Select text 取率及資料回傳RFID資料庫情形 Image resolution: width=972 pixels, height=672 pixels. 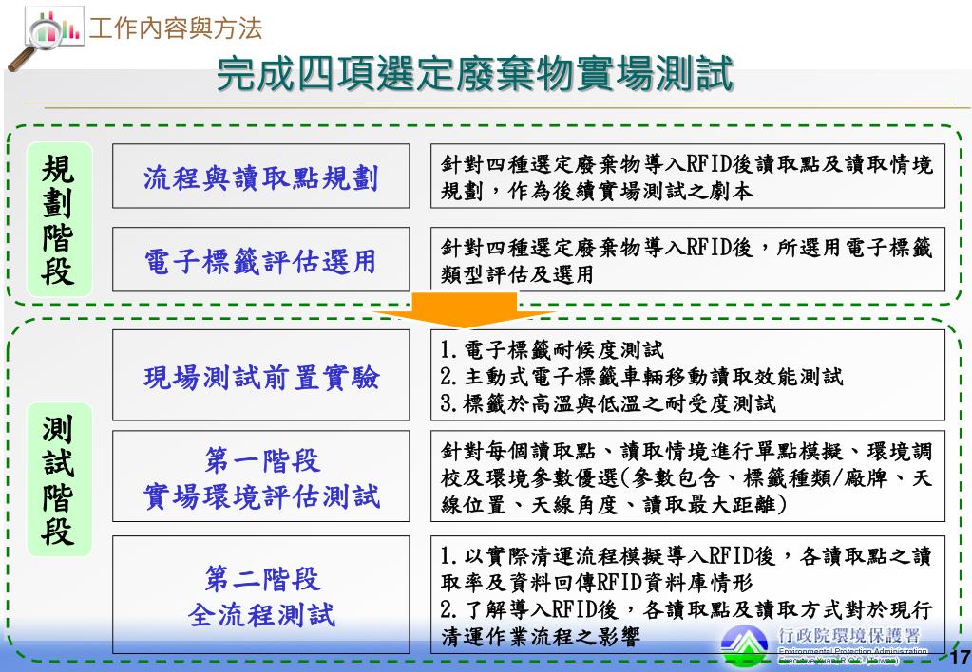pos(597,583)
